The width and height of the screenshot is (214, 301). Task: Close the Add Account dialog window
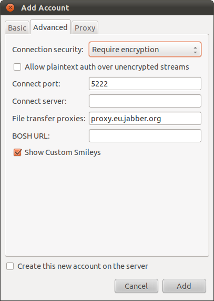tap(10, 8)
